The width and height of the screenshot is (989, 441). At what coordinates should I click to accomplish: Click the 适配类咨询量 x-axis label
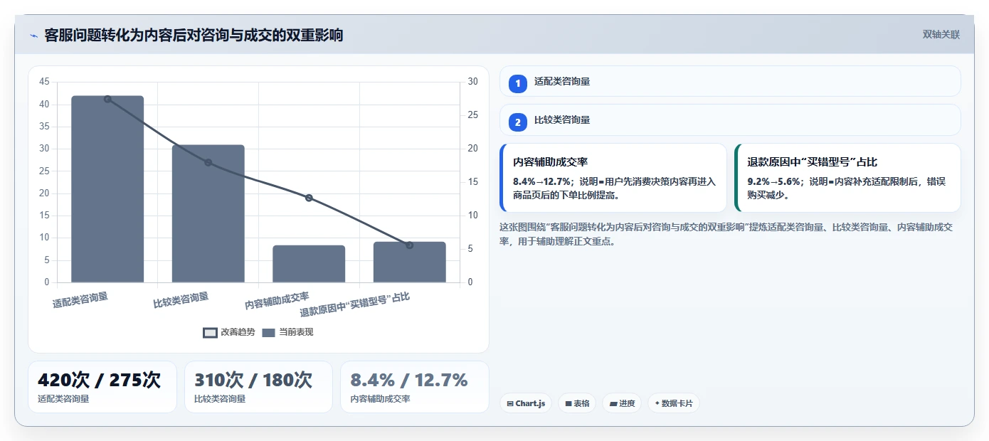[x=80, y=299]
